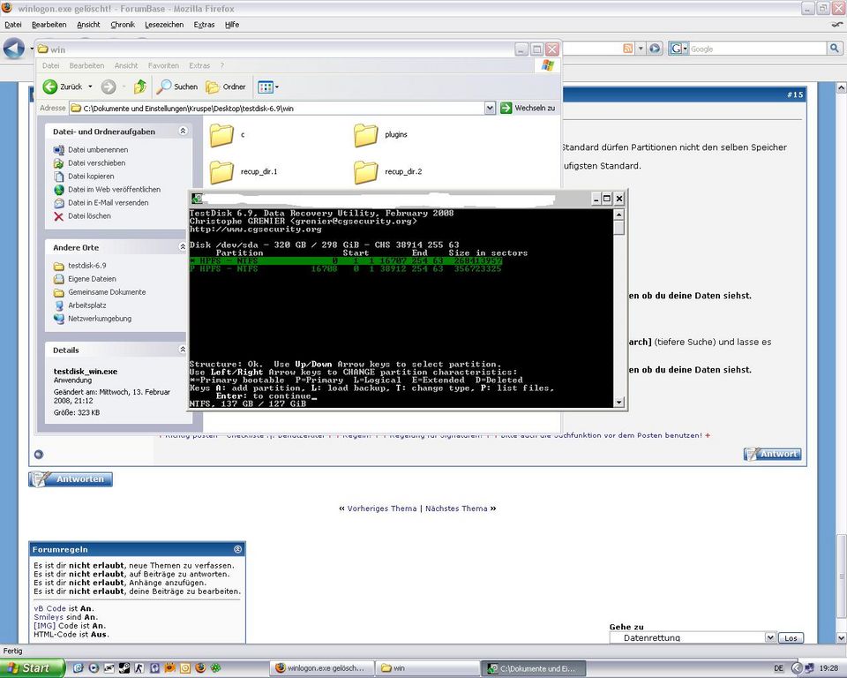Open Suchen search in Explorer toolbar
847x678 pixels.
[177, 87]
